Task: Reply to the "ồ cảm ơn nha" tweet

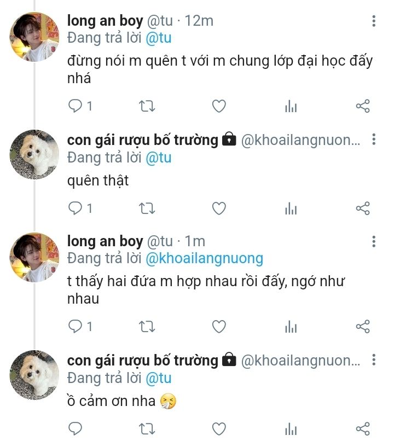Action: point(75,428)
